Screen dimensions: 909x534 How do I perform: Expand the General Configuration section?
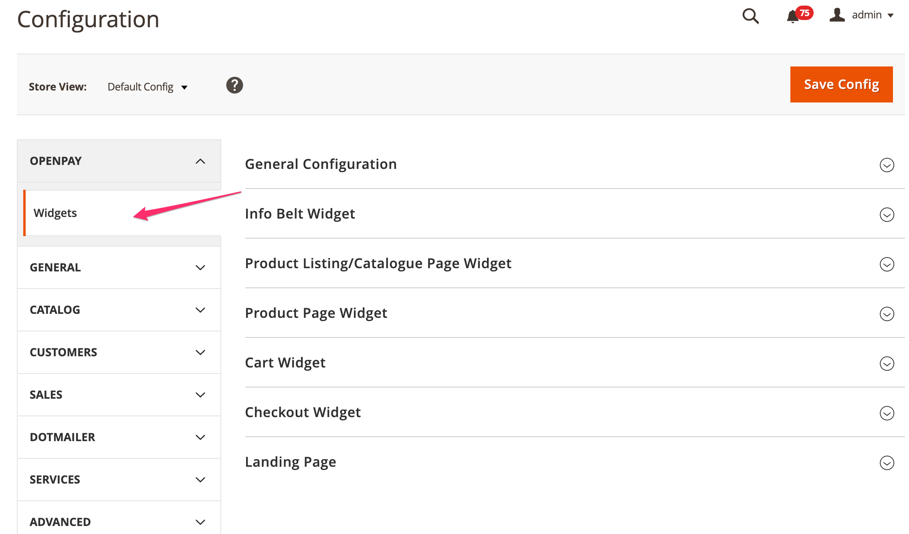click(x=887, y=165)
